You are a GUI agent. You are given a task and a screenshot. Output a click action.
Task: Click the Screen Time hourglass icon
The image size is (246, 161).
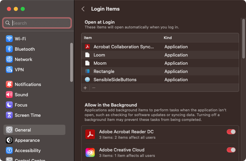9,115
